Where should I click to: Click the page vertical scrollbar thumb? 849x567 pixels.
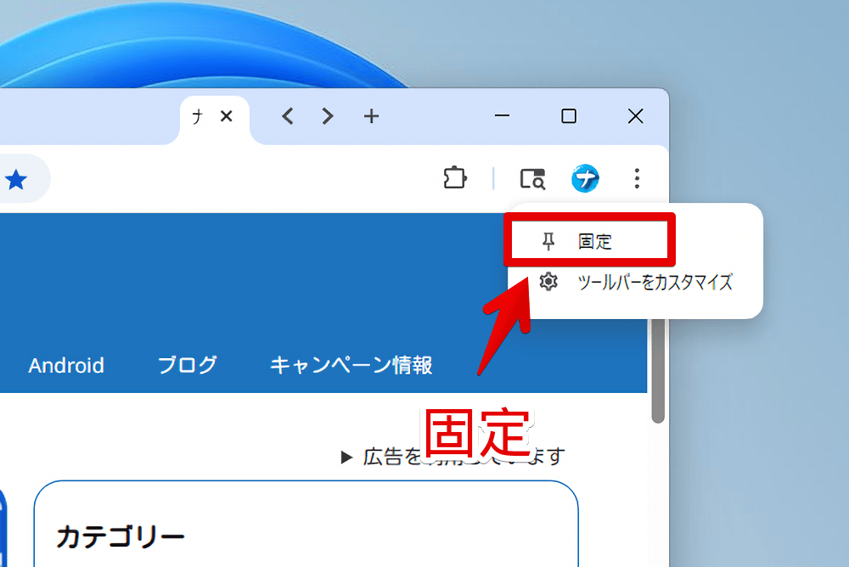658,370
